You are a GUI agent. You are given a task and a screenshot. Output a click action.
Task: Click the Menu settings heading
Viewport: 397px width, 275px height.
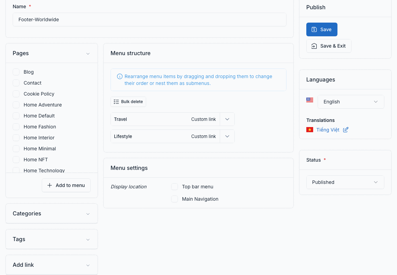point(129,168)
